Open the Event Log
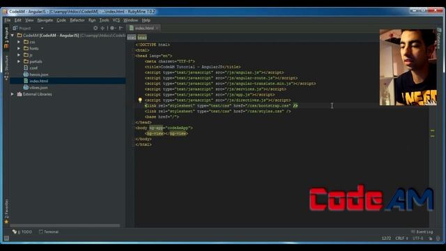The height and width of the screenshot is (251, 446). coord(422,232)
